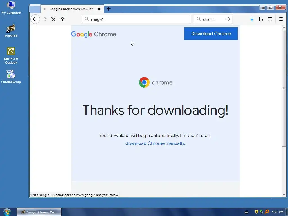Click the Thanks for downloading heading
The height and width of the screenshot is (216, 288).
tap(155, 110)
